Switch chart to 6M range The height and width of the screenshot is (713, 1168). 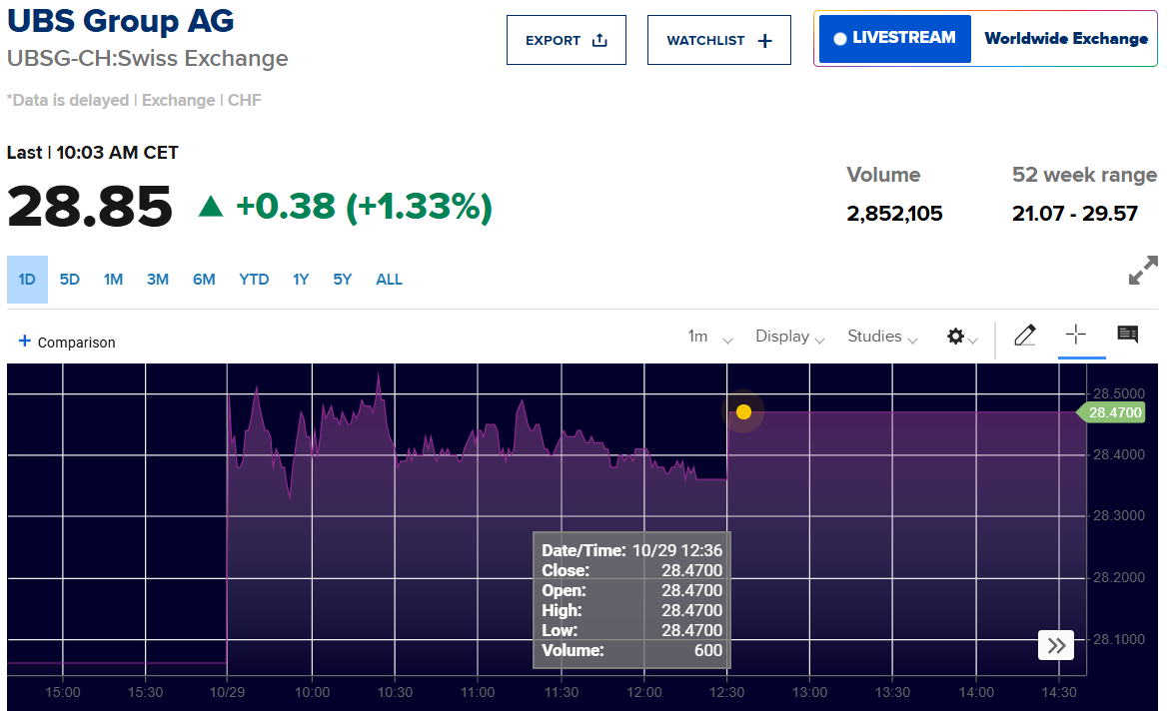[204, 279]
